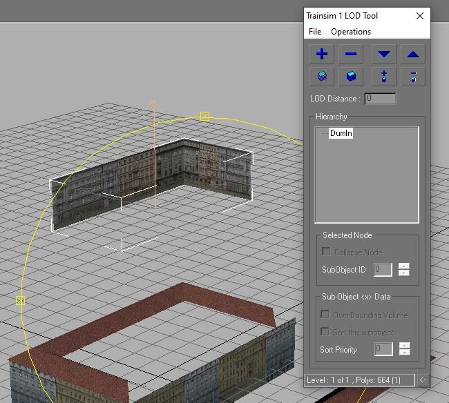
Task: Select the DumIn node in Hierarchy
Action: pyautogui.click(x=341, y=133)
